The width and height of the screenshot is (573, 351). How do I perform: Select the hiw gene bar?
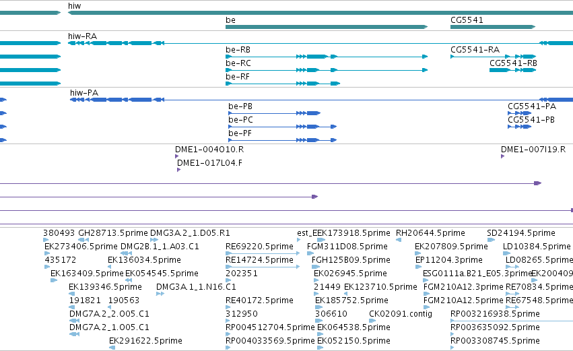tap(321, 13)
